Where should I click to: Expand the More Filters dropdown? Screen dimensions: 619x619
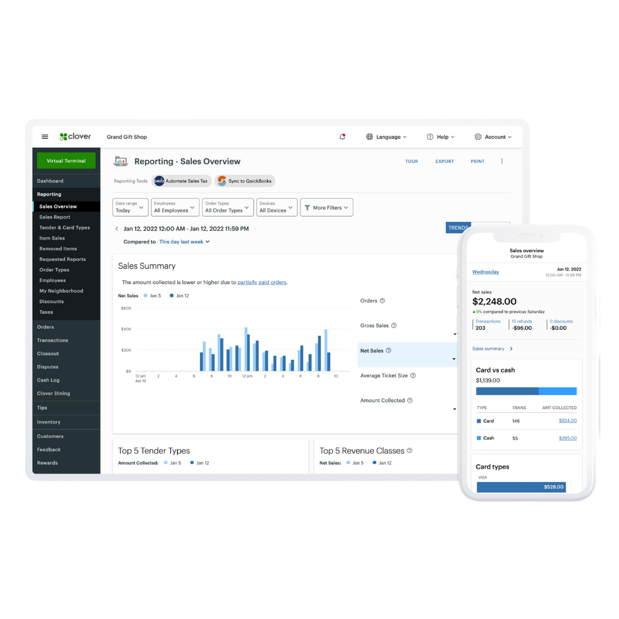327,207
